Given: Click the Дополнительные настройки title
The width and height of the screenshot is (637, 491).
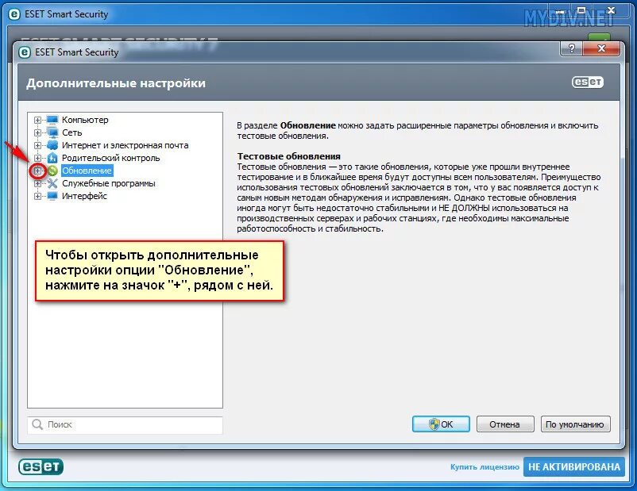Looking at the screenshot, I should (116, 83).
